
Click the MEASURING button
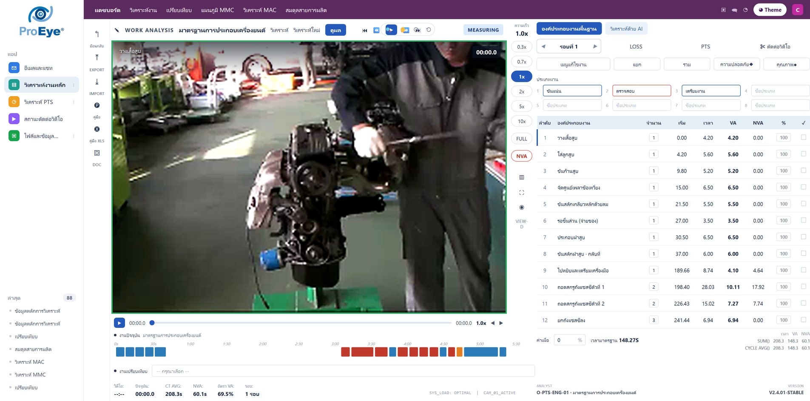click(x=483, y=30)
